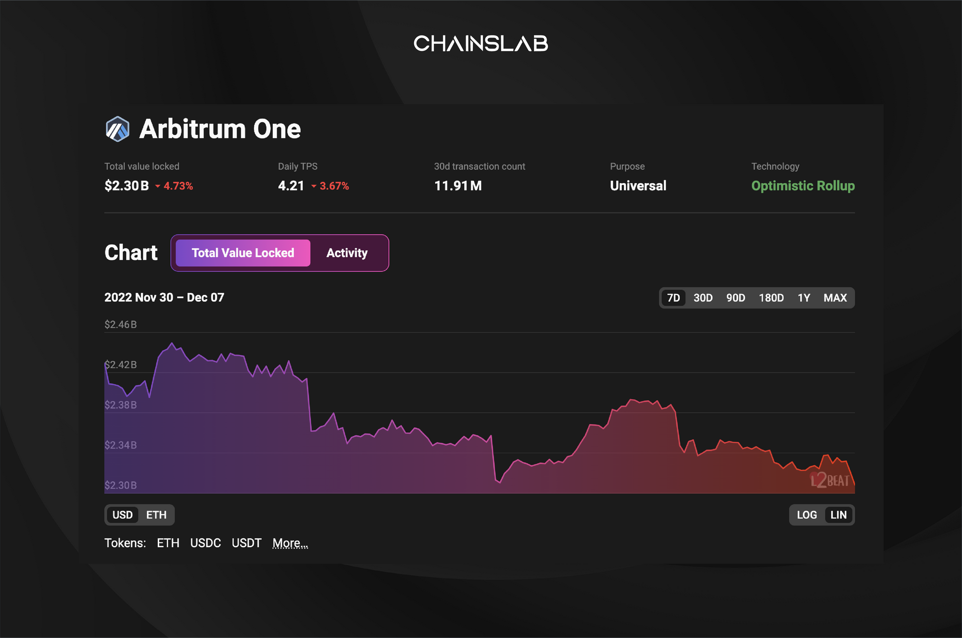
Task: Switch to Total Value Locked tab
Action: 243,253
